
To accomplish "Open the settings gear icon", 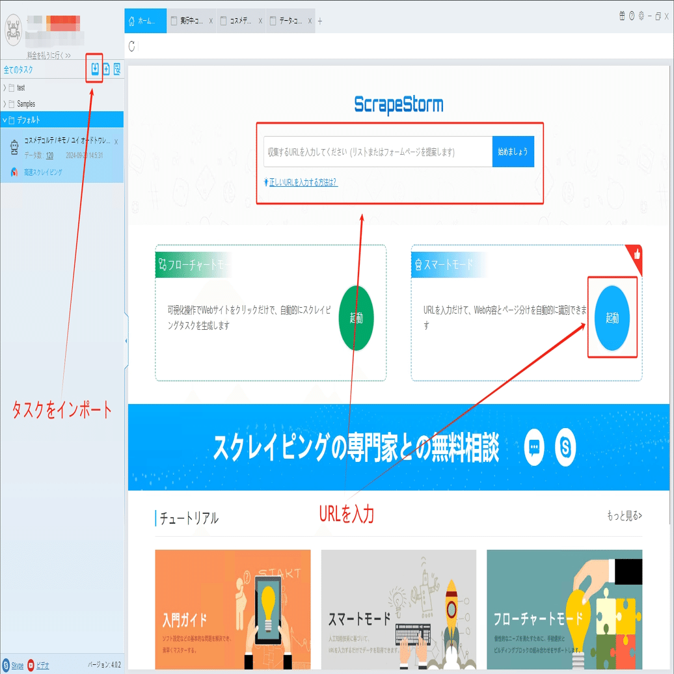I will [x=641, y=16].
